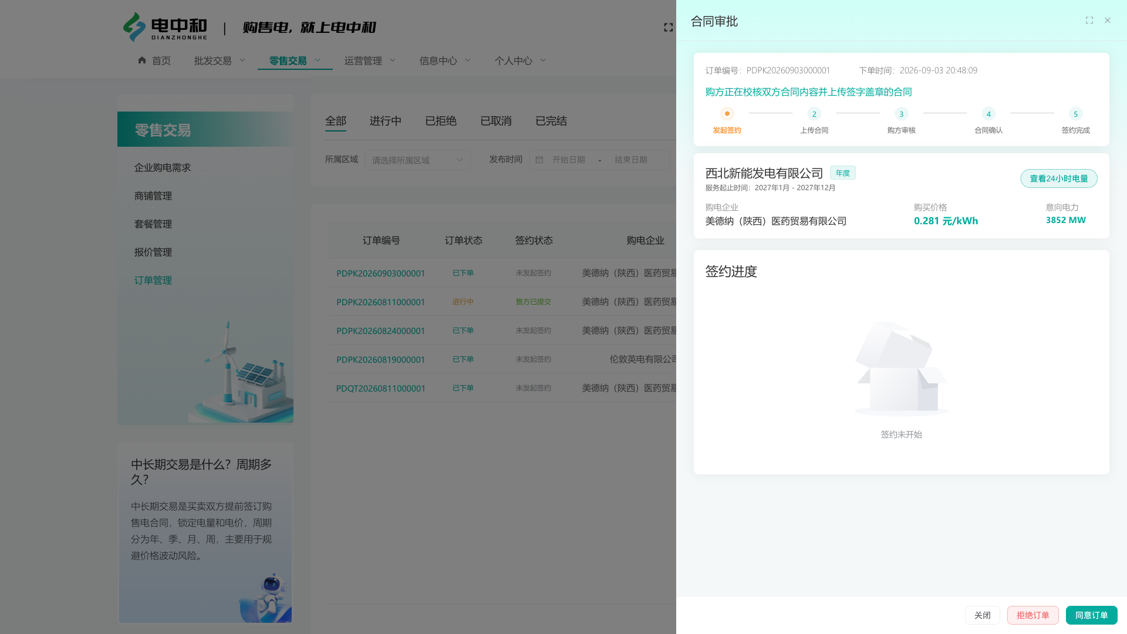The image size is (1127, 634).
Task: Click the 拒绝订单 button
Action: [1032, 615]
